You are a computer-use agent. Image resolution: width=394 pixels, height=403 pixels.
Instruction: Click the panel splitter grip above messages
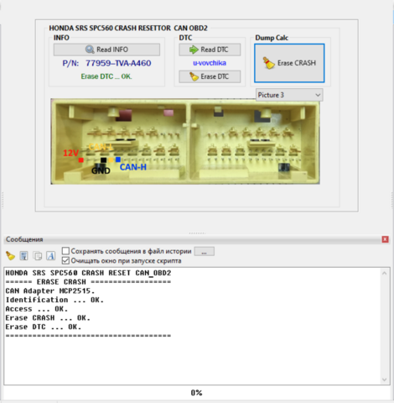pos(197,233)
